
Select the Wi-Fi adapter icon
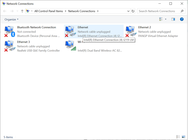(70, 46)
